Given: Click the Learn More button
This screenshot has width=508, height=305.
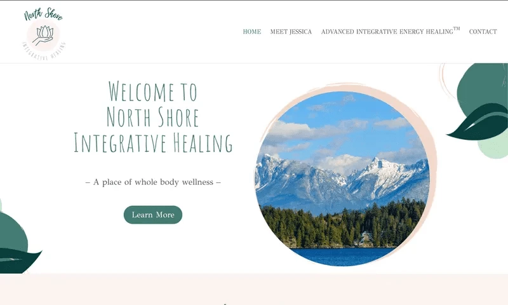Looking at the screenshot, I should [x=153, y=215].
